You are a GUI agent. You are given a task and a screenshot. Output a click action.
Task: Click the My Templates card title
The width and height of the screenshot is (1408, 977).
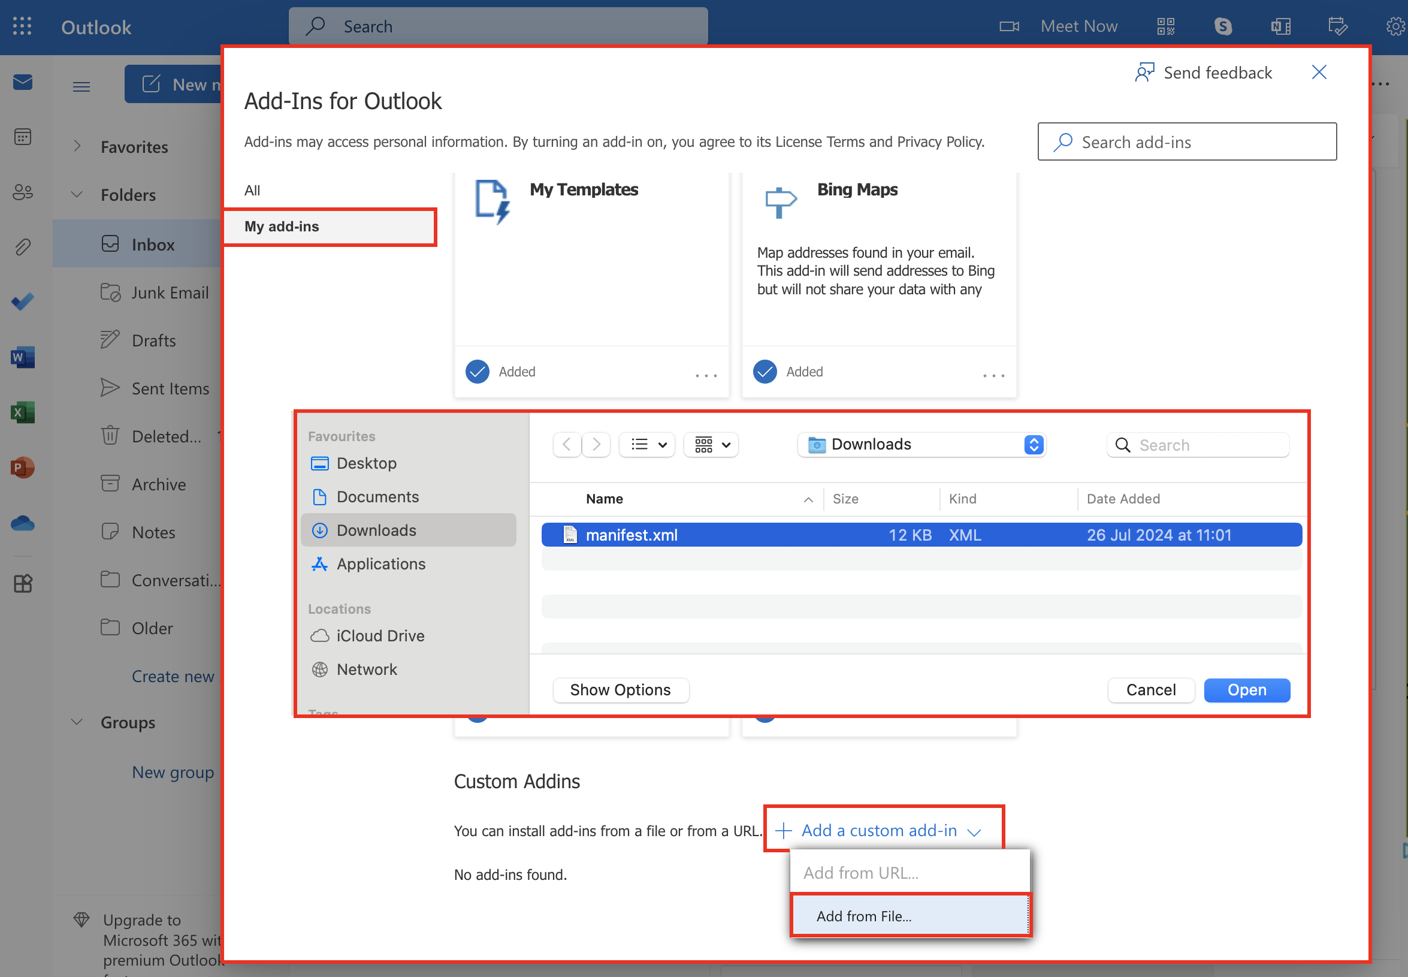584,189
